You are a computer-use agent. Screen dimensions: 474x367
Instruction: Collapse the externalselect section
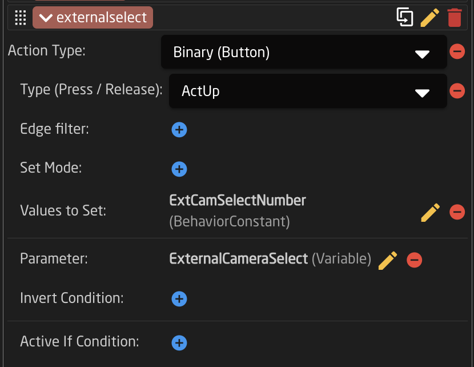point(46,18)
